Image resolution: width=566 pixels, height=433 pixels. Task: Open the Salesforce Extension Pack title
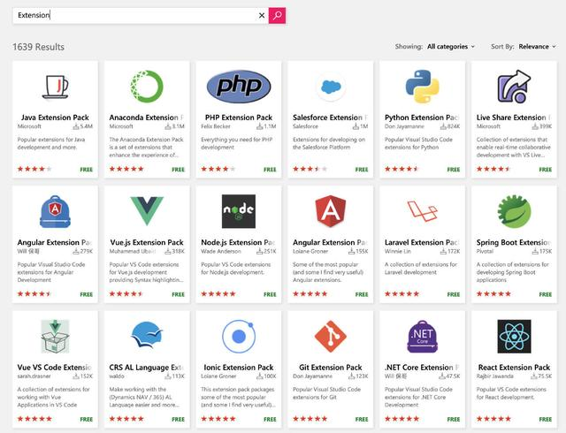tap(330, 118)
